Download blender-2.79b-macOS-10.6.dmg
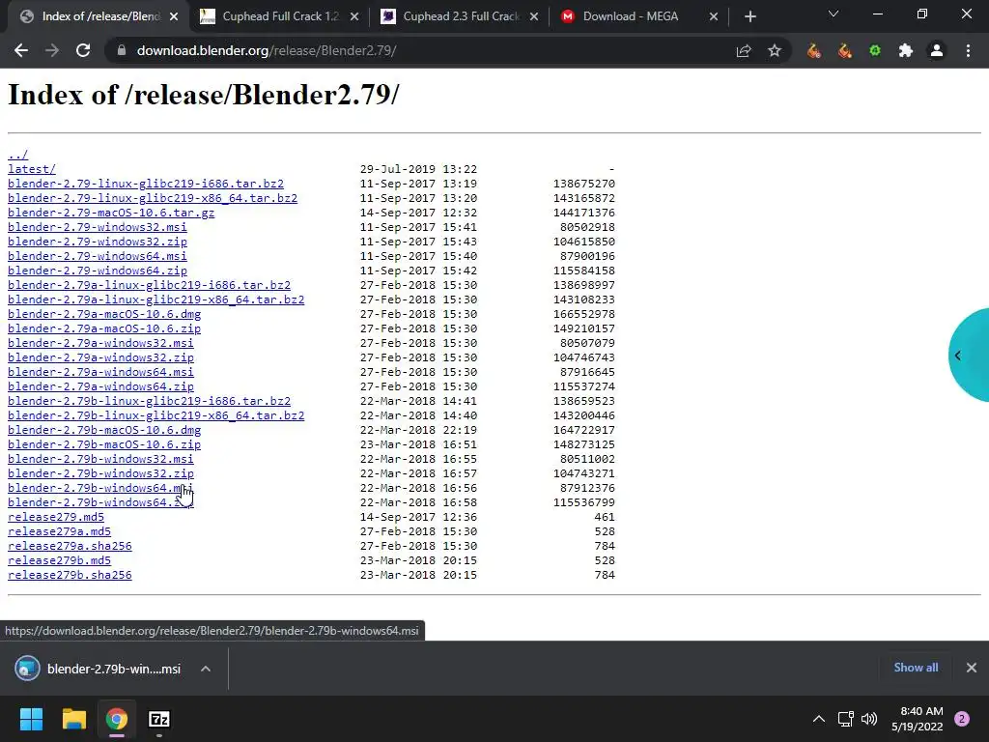Screen dimensions: 989x742 104,430
